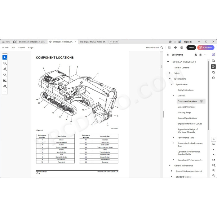This screenshot has height=217, width=217.
Task: Expand the Safety bookmark
Action: pos(170,73)
